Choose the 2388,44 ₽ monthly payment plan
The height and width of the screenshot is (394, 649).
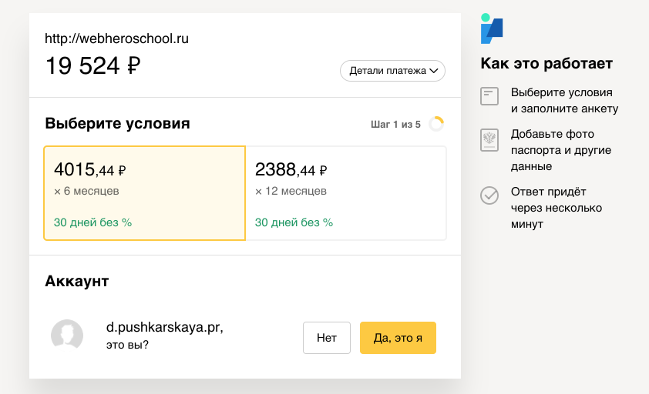coord(345,193)
